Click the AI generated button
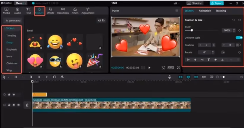 (x=13, y=20)
